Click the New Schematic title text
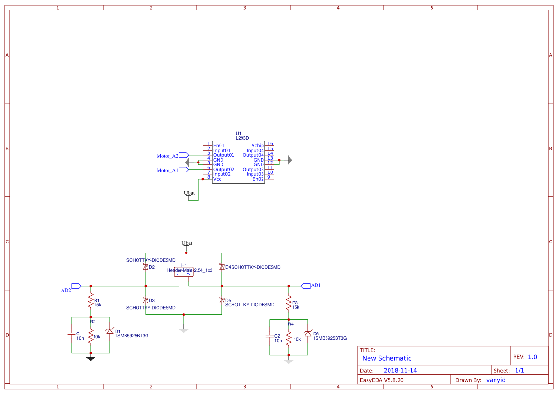 point(387,358)
